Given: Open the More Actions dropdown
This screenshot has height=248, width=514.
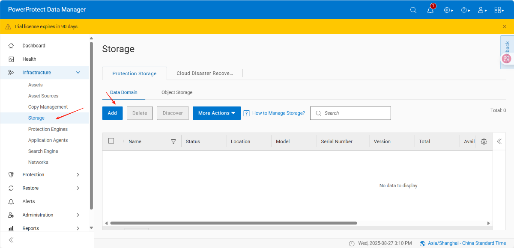Looking at the screenshot, I should click(x=217, y=113).
